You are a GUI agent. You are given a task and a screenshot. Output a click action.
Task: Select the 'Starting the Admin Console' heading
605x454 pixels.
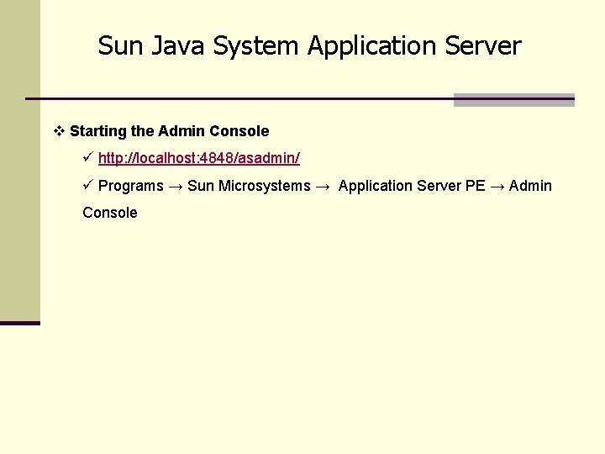pyautogui.click(x=170, y=131)
